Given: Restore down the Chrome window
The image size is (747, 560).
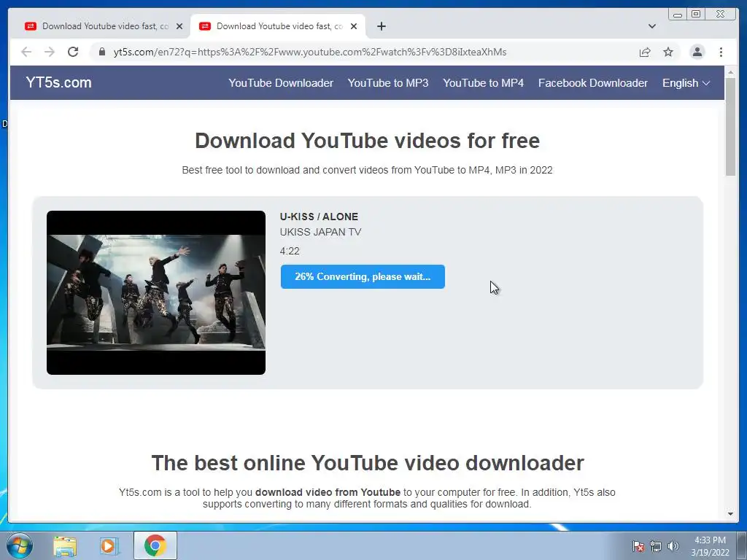Looking at the screenshot, I should 696,14.
